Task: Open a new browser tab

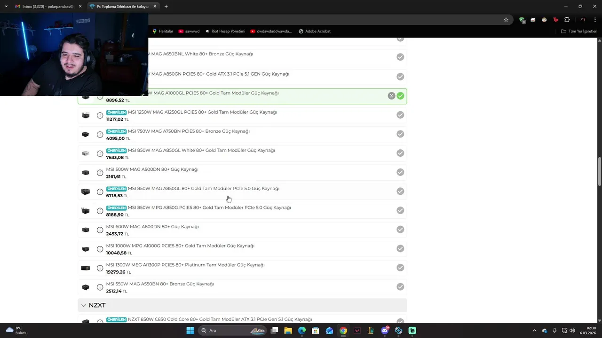Action: pyautogui.click(x=166, y=7)
